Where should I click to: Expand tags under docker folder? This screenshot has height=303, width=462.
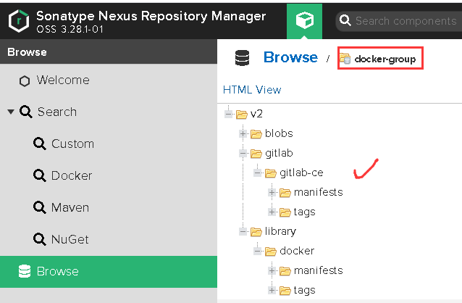tap(272, 290)
